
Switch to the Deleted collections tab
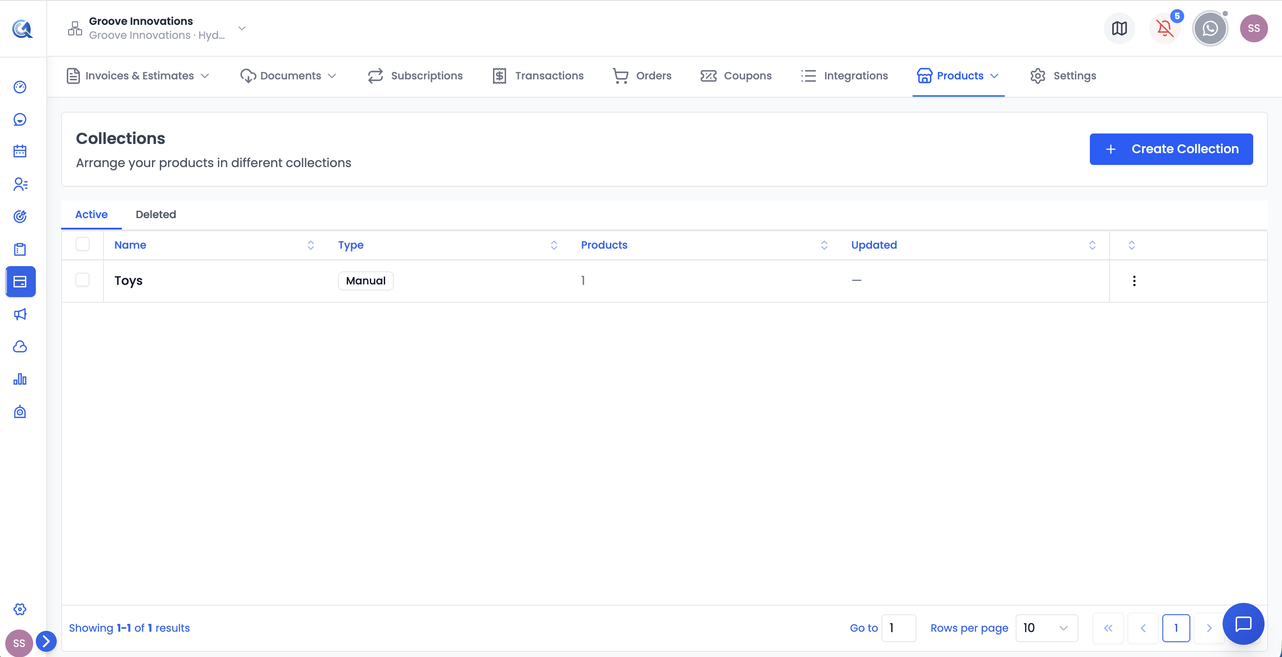(x=156, y=214)
